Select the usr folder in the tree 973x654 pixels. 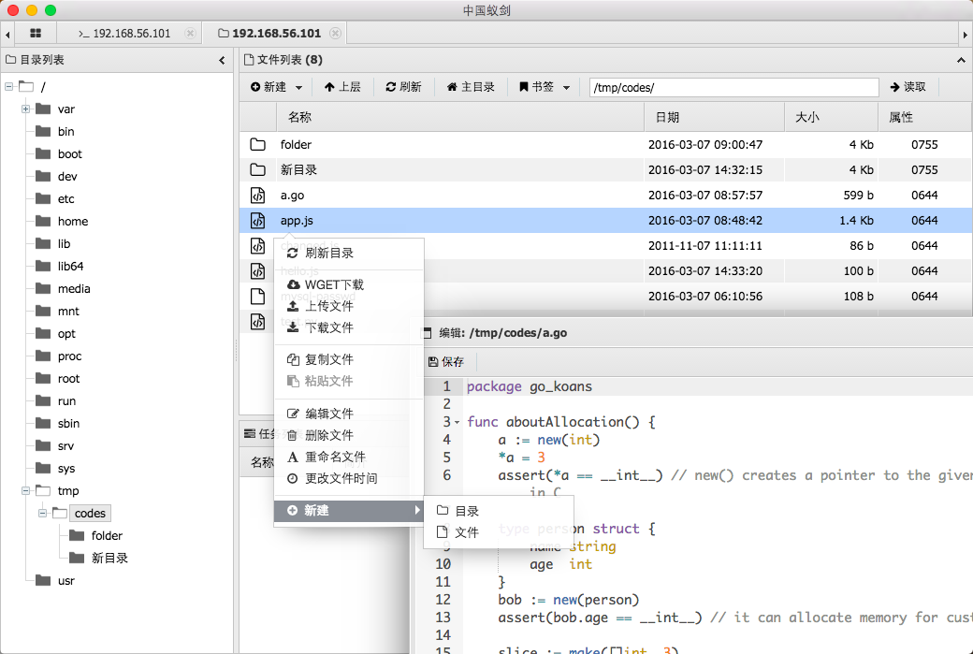pyautogui.click(x=65, y=581)
